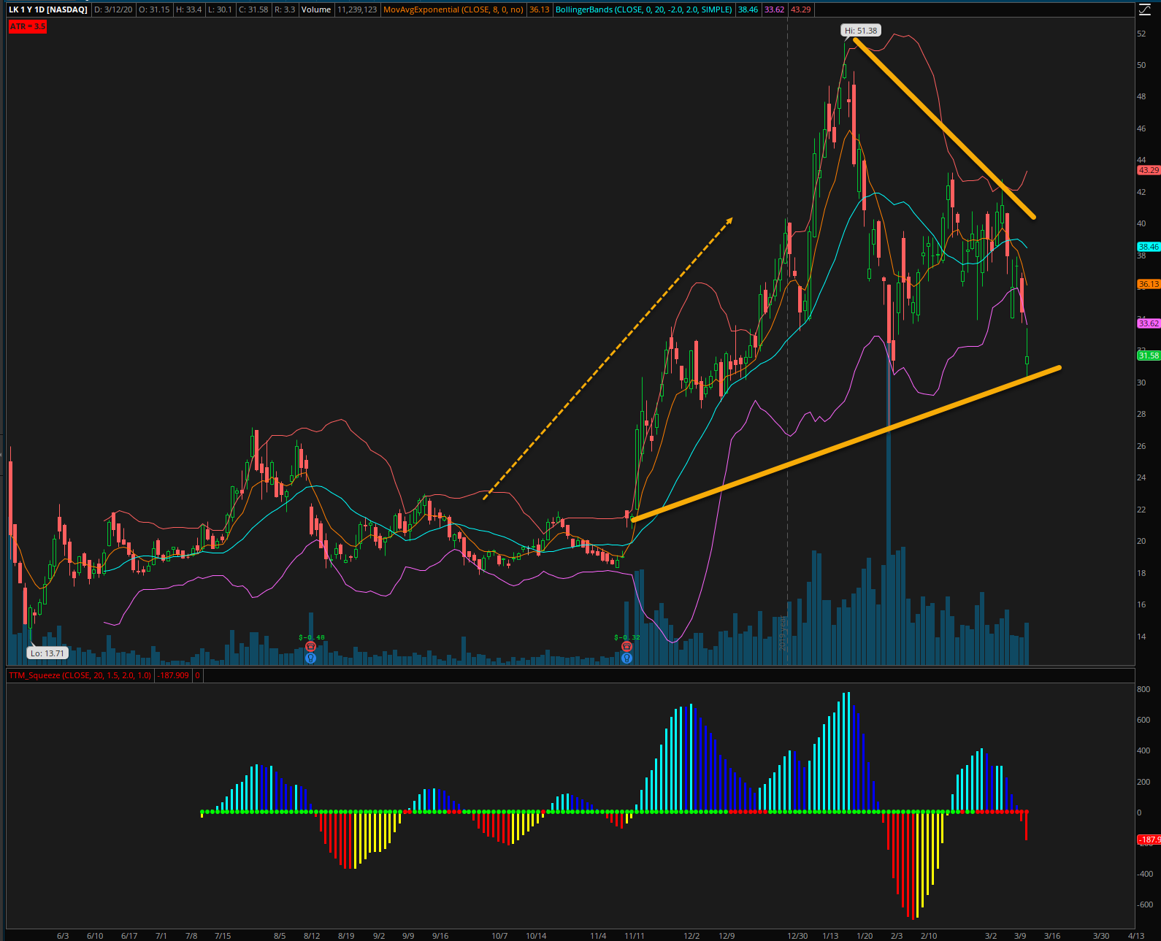This screenshot has height=941, width=1161.
Task: Click the TTM_Squeeze study label
Action: pyautogui.click(x=80, y=675)
